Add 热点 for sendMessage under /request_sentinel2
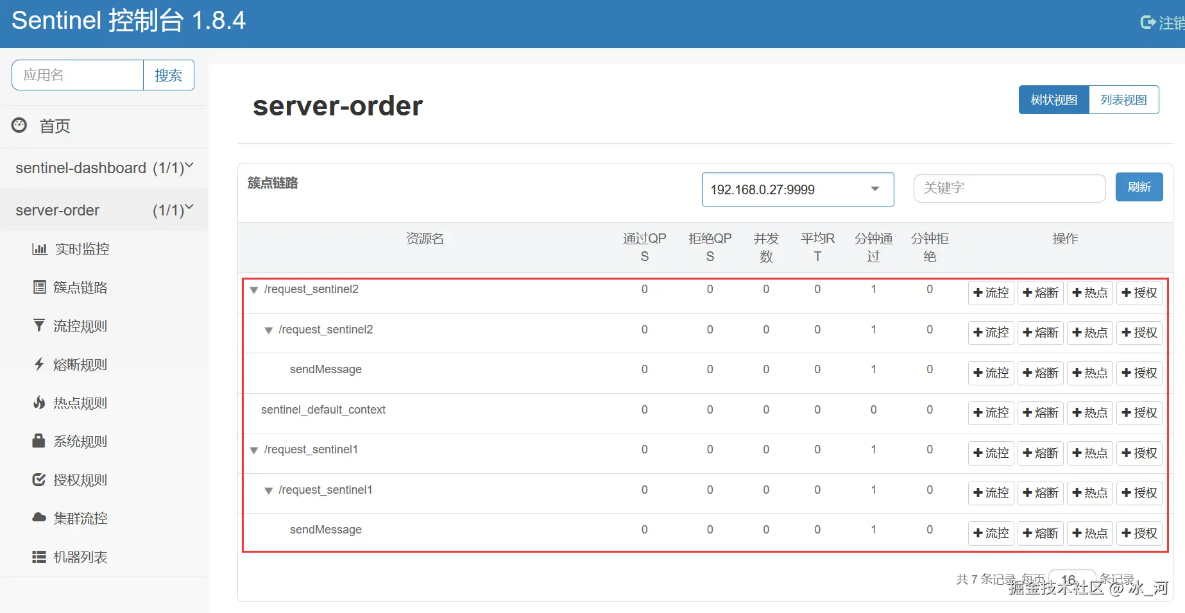1185x613 pixels. coord(1090,373)
